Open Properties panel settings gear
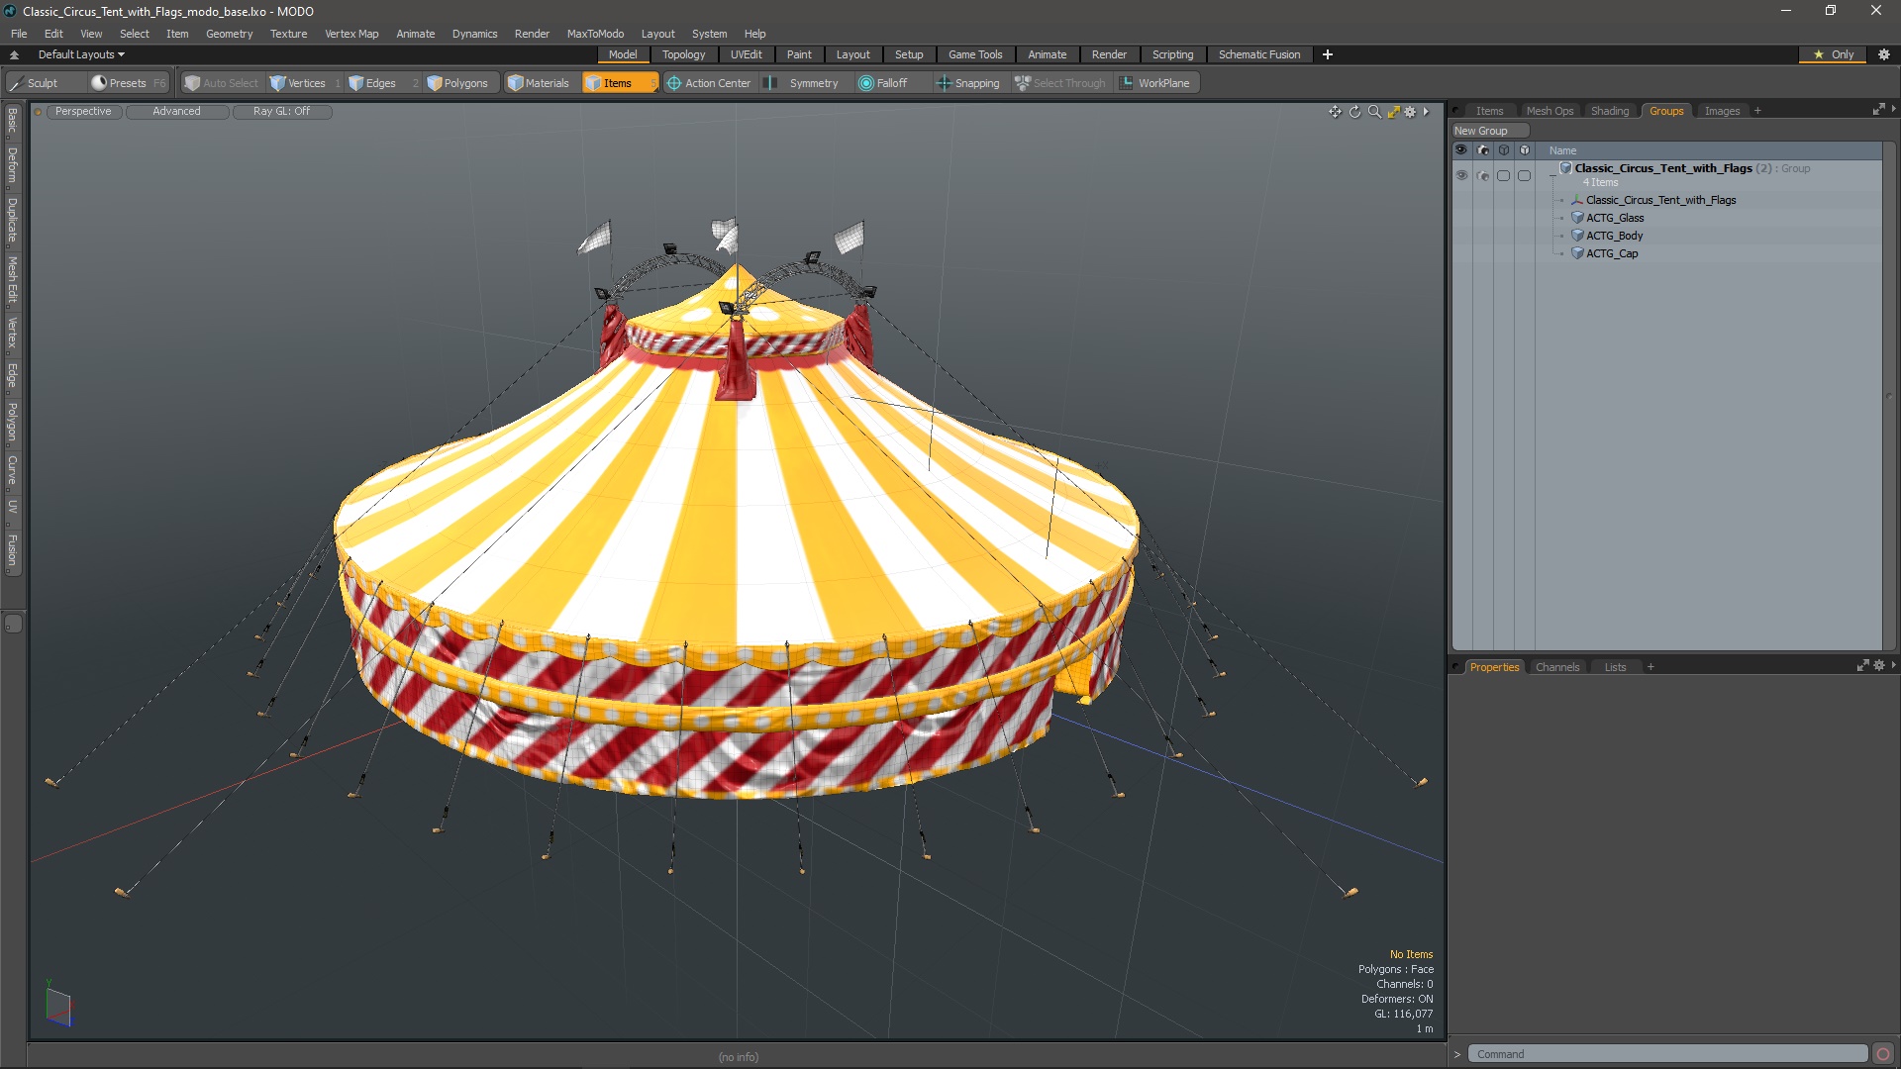Image resolution: width=1901 pixels, height=1069 pixels. (1879, 666)
